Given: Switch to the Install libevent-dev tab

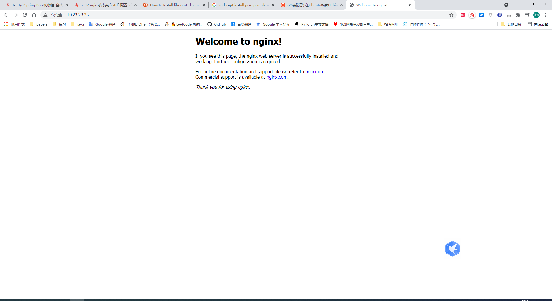Looking at the screenshot, I should pyautogui.click(x=174, y=5).
